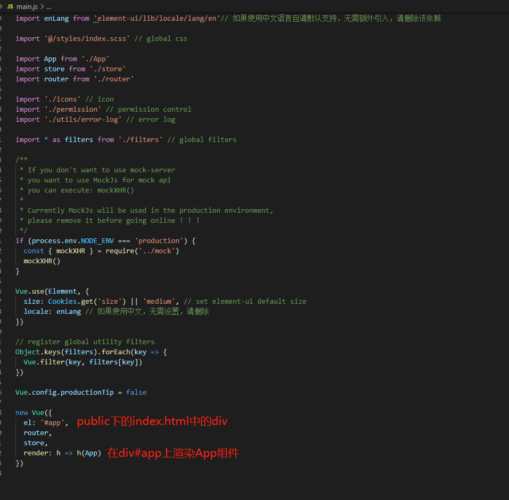Click the './icons' import path
The width and height of the screenshot is (509, 500).
pos(62,99)
